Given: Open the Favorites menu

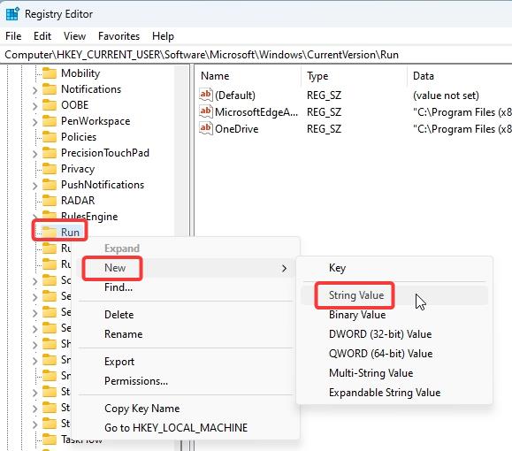Looking at the screenshot, I should tap(118, 36).
